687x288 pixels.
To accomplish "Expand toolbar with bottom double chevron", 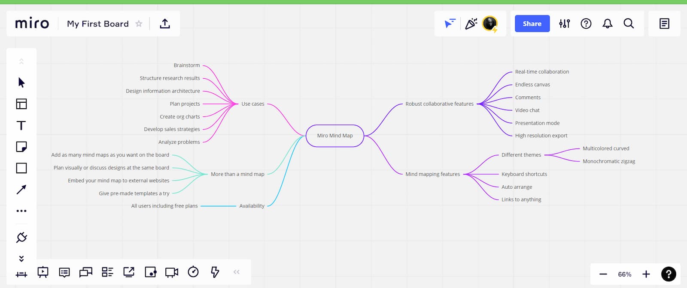I will tap(21, 258).
